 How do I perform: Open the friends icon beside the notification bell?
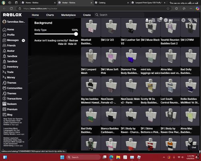[x=154, y=20]
